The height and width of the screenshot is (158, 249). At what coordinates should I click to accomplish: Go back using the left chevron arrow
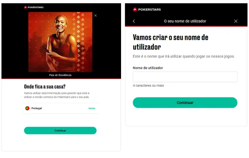134,21
